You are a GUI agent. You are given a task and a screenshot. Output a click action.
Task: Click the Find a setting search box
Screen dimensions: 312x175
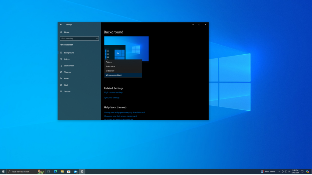tap(79, 38)
